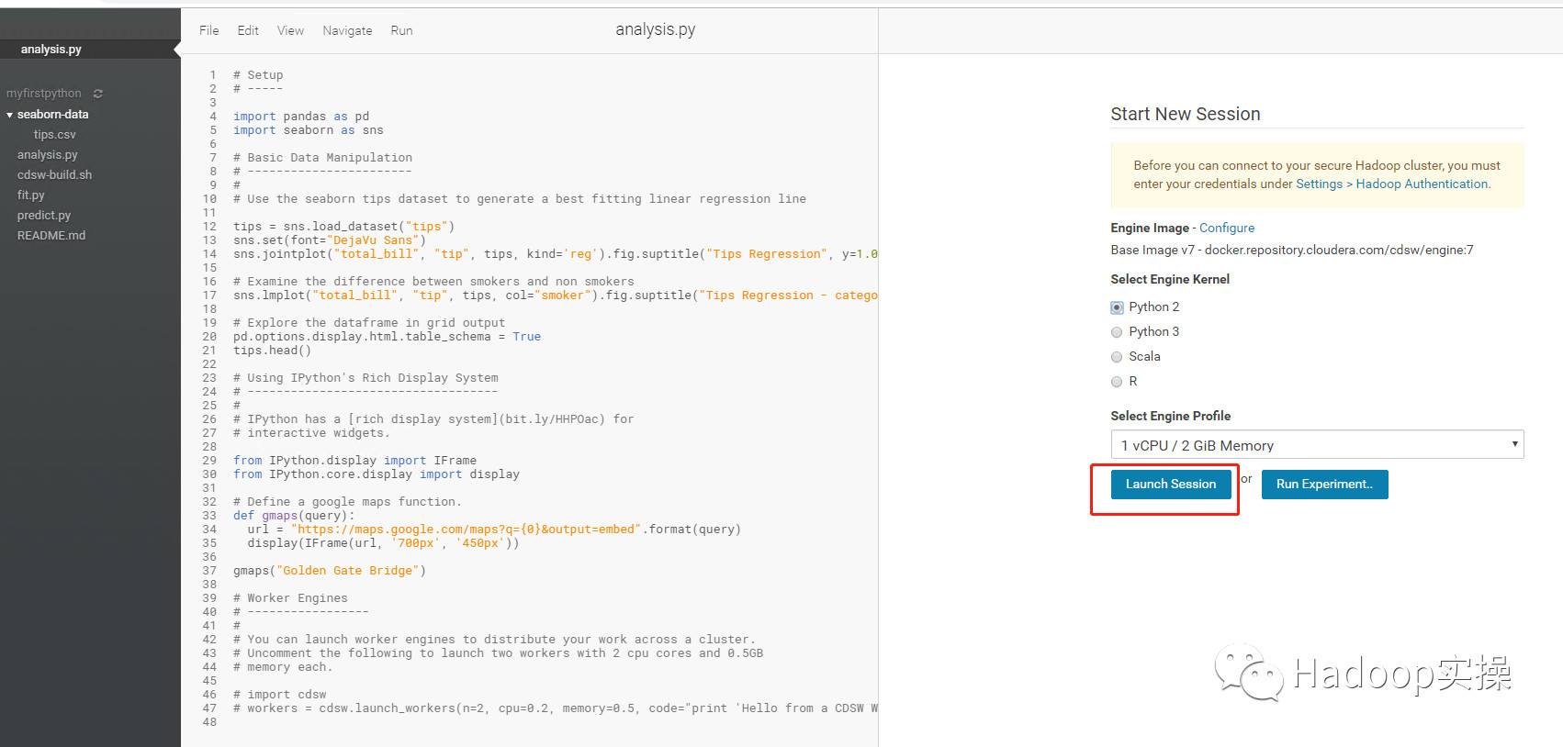Open the Navigate menu
This screenshot has height=747, width=1563.
pos(347,30)
